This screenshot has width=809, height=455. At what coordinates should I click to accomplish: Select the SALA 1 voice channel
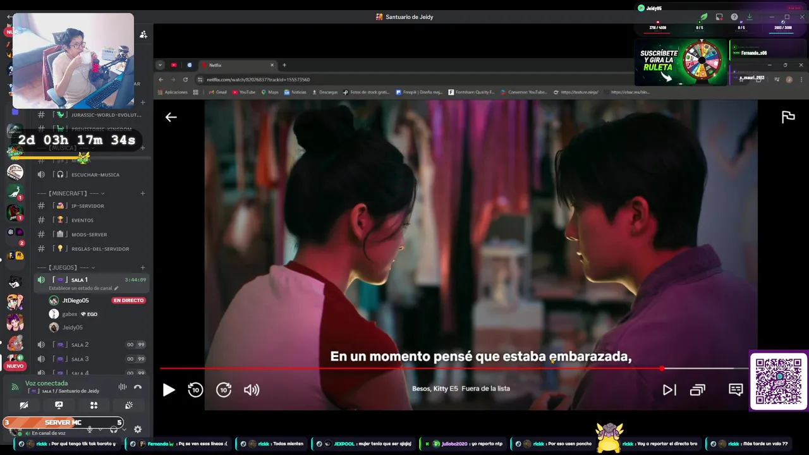(x=91, y=279)
